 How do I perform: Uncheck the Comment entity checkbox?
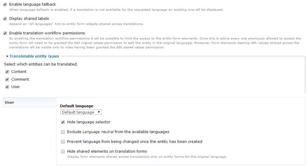7,80
